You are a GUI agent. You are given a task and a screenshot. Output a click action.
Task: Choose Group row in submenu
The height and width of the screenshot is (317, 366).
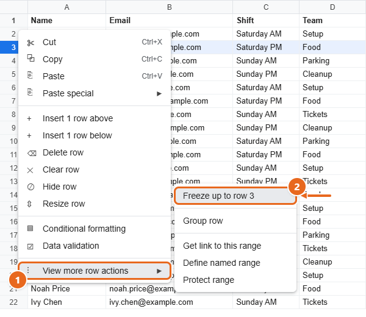point(235,221)
